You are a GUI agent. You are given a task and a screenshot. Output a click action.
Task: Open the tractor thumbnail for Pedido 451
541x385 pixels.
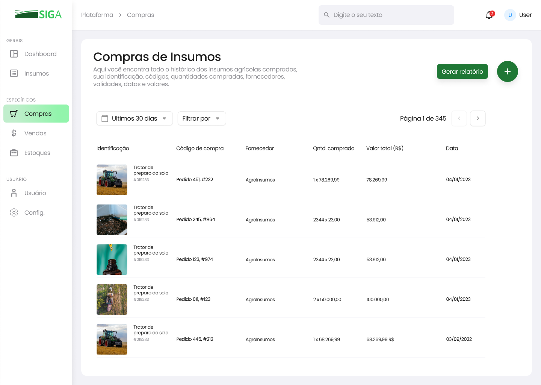pyautogui.click(x=112, y=180)
